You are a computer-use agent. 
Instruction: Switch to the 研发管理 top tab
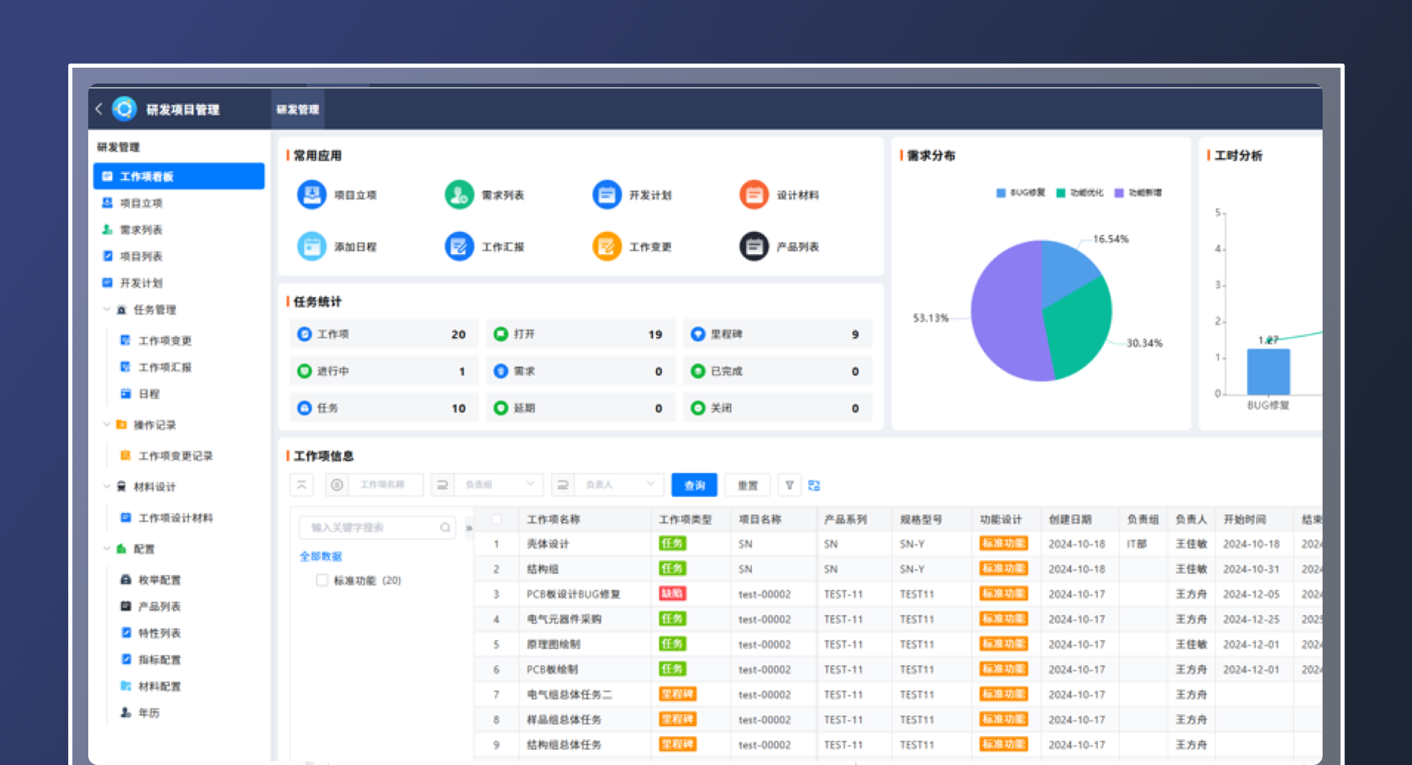click(x=298, y=109)
